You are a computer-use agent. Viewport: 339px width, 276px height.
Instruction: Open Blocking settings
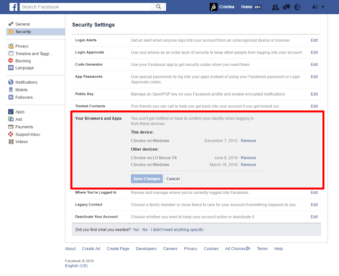pos(23,61)
